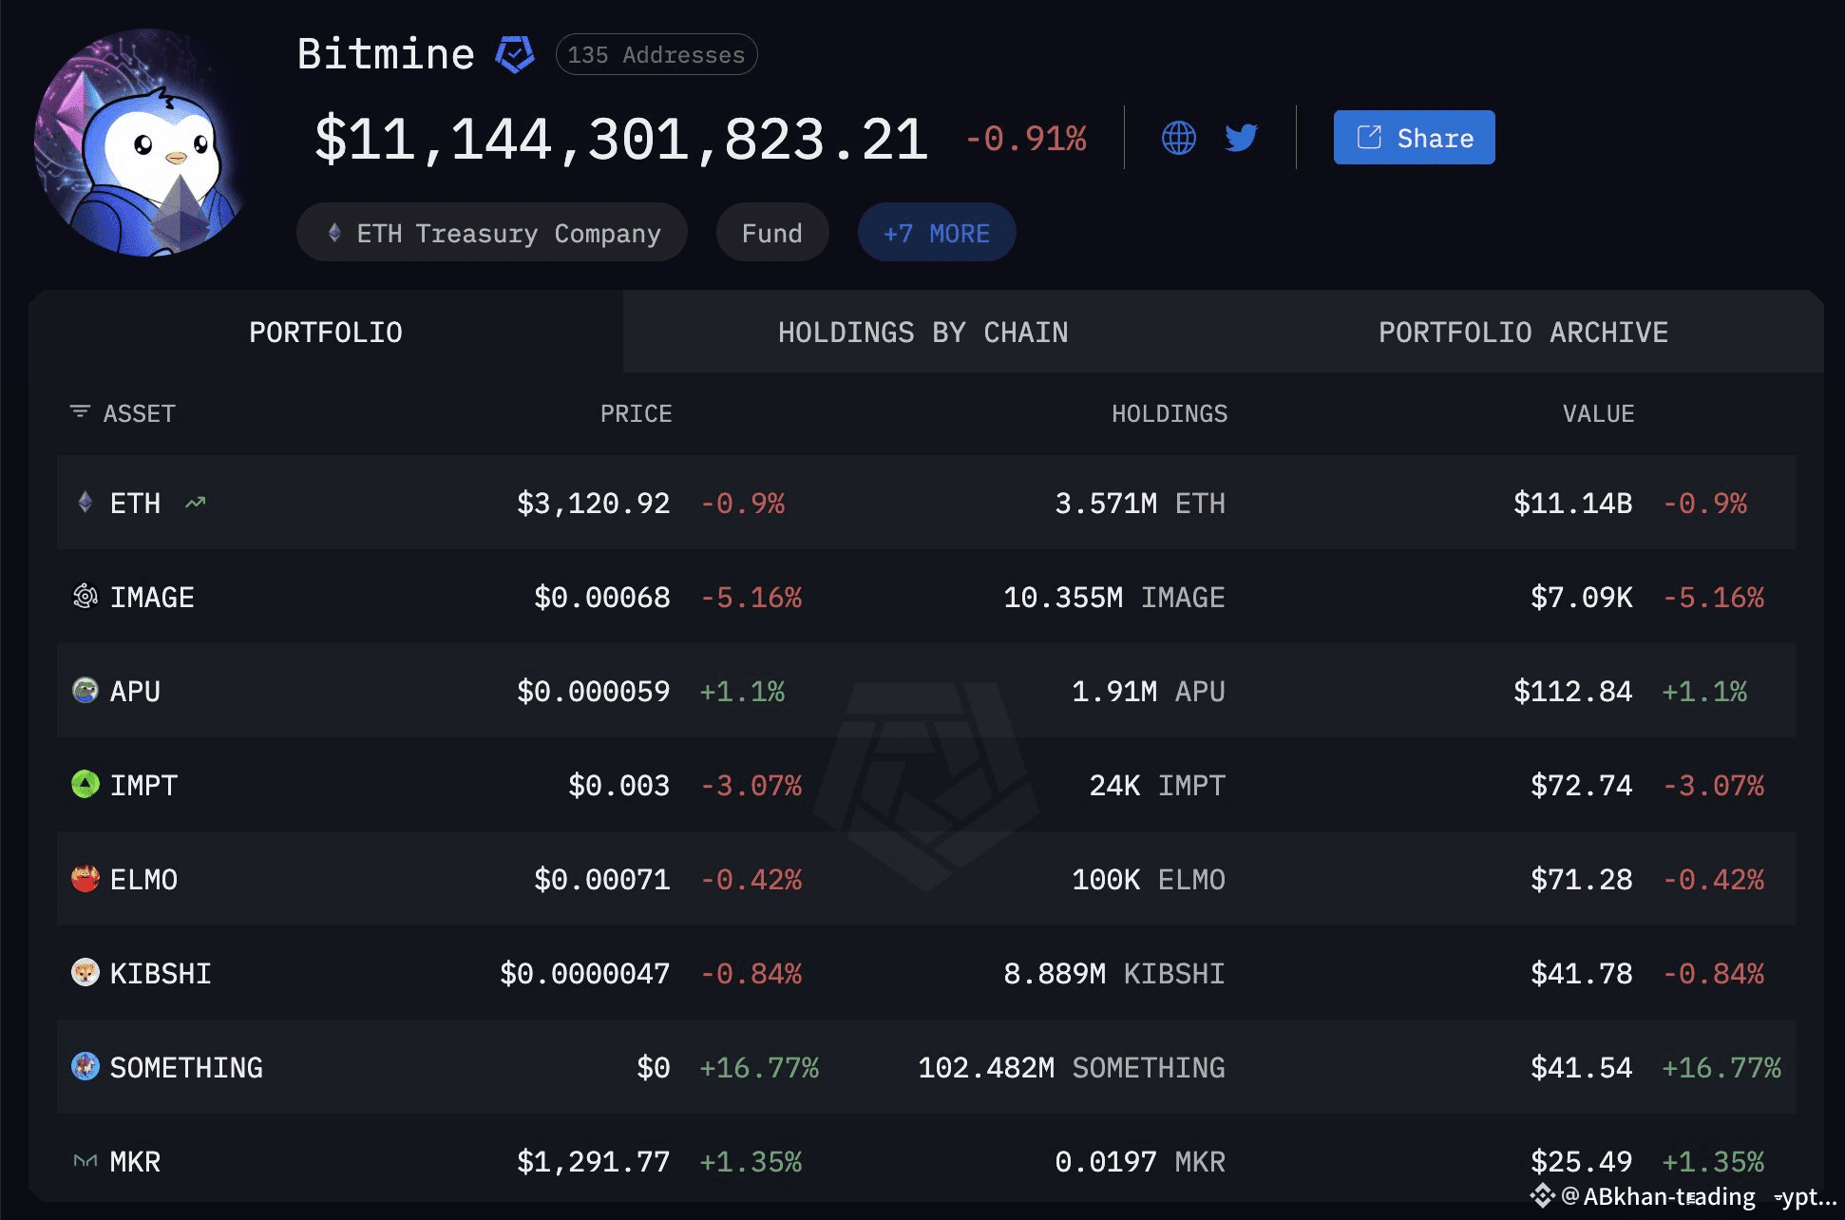Click the IMAGE token icon
This screenshot has height=1220, width=1845.
point(86,597)
